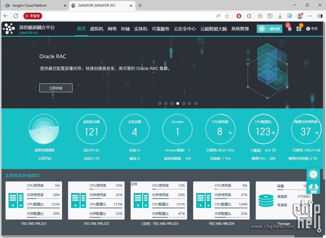326x238 pixels.
Task: Click the 运行中: 62 text
Action: [x=92, y=150]
